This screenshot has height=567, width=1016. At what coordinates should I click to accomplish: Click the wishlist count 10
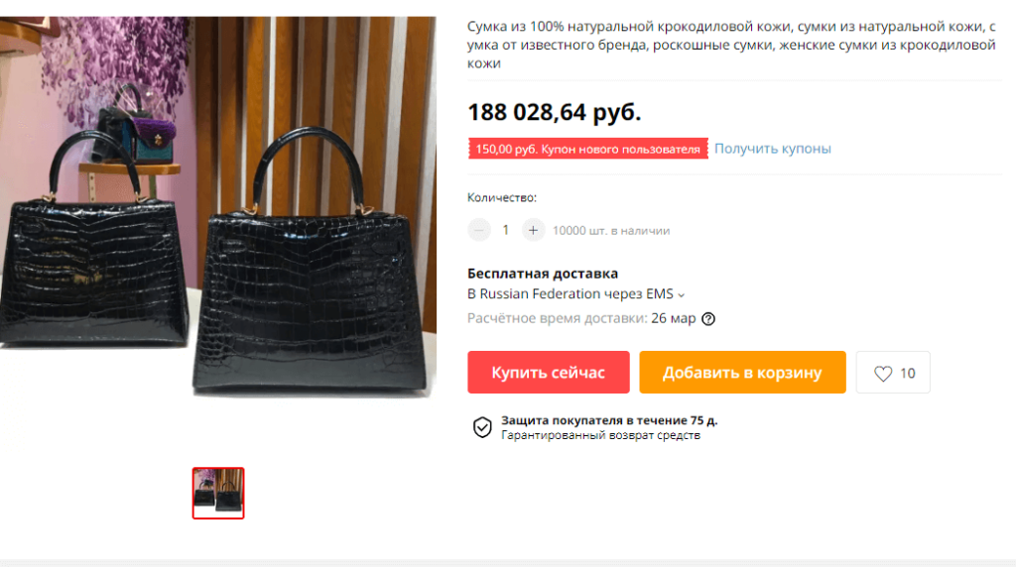pyautogui.click(x=907, y=374)
